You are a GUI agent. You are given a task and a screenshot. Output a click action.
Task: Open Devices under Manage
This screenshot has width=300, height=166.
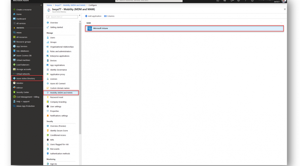(53, 61)
